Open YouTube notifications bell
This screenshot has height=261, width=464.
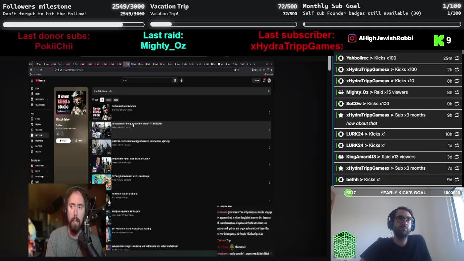click(264, 80)
